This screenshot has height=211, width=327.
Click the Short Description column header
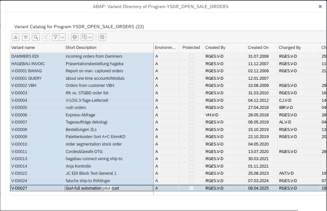pos(109,48)
